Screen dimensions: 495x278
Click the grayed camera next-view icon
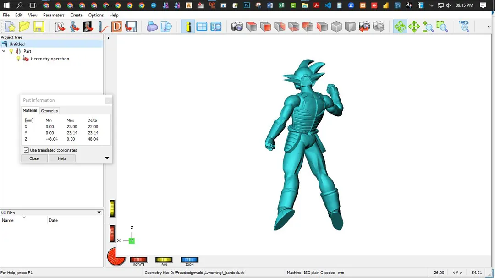(x=379, y=27)
